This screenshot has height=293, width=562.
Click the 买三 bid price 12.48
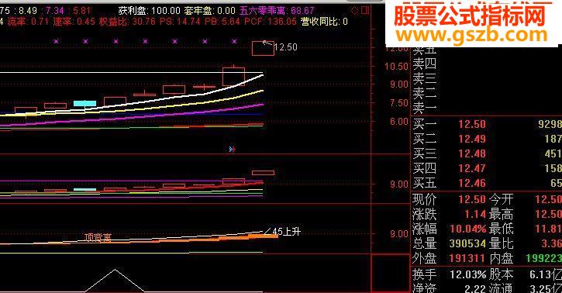coord(472,153)
